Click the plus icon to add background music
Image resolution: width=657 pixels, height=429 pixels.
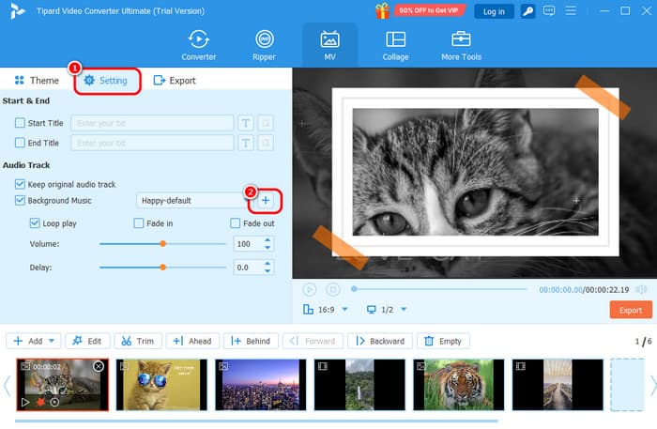point(266,200)
